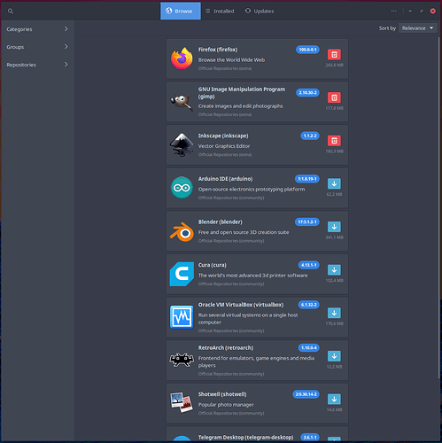Expand the Repositories sidebar entry
This screenshot has width=442, height=443.
pyautogui.click(x=37, y=65)
